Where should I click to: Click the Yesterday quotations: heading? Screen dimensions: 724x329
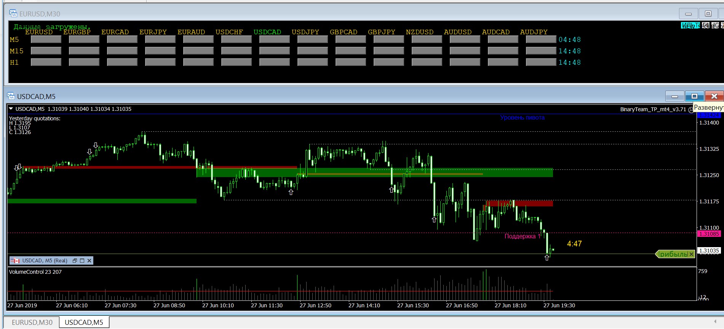pyautogui.click(x=35, y=118)
